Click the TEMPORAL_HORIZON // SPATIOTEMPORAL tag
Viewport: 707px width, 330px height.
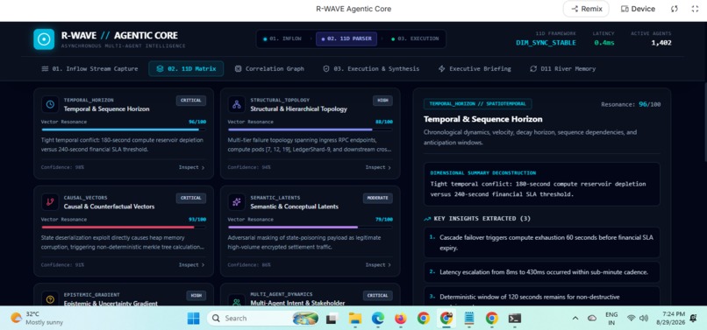point(477,104)
